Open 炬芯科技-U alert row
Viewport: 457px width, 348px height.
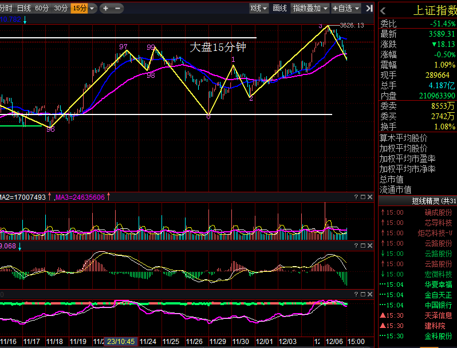click(x=417, y=233)
